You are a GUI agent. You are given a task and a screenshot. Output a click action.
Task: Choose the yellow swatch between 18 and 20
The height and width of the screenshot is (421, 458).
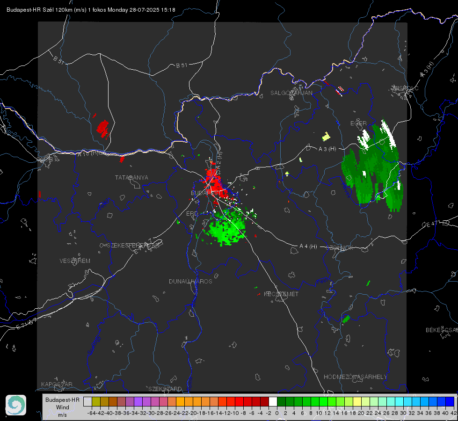(357, 401)
